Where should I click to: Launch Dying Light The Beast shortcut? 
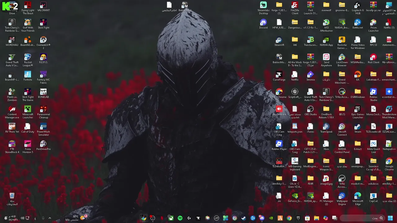pos(28,8)
